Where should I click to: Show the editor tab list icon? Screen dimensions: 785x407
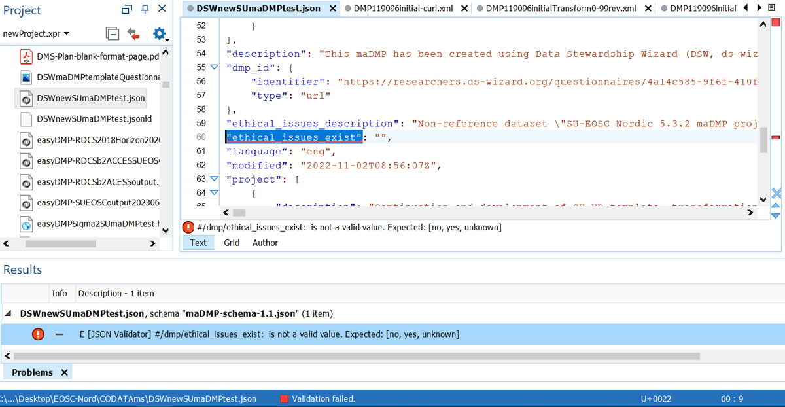pos(773,8)
